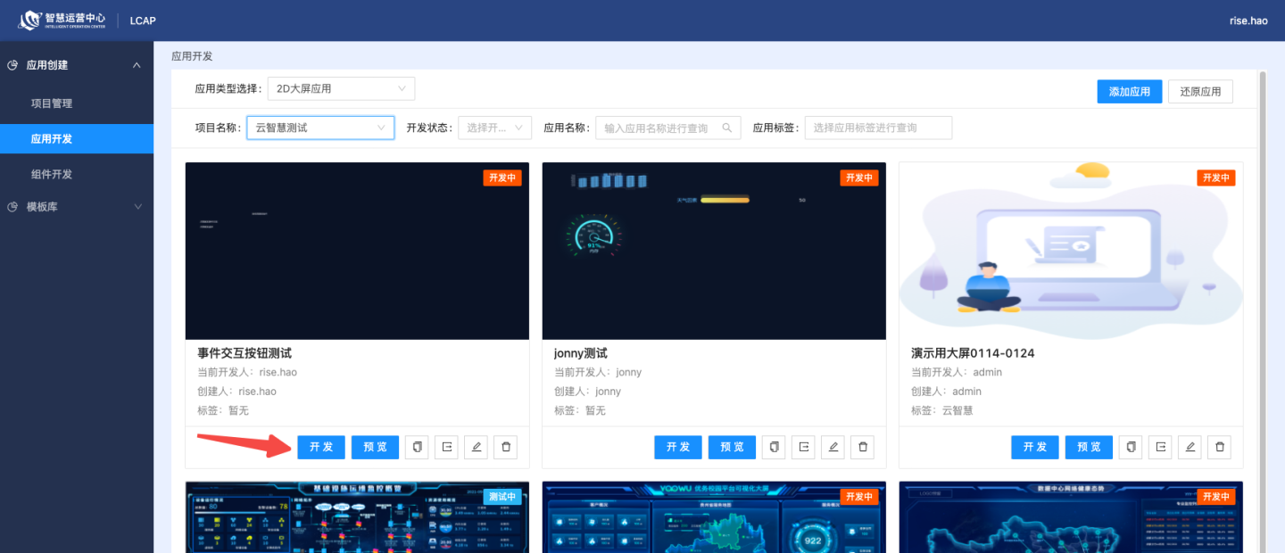Click the 智慧运营中心 logo
The image size is (1285, 553).
click(x=62, y=20)
